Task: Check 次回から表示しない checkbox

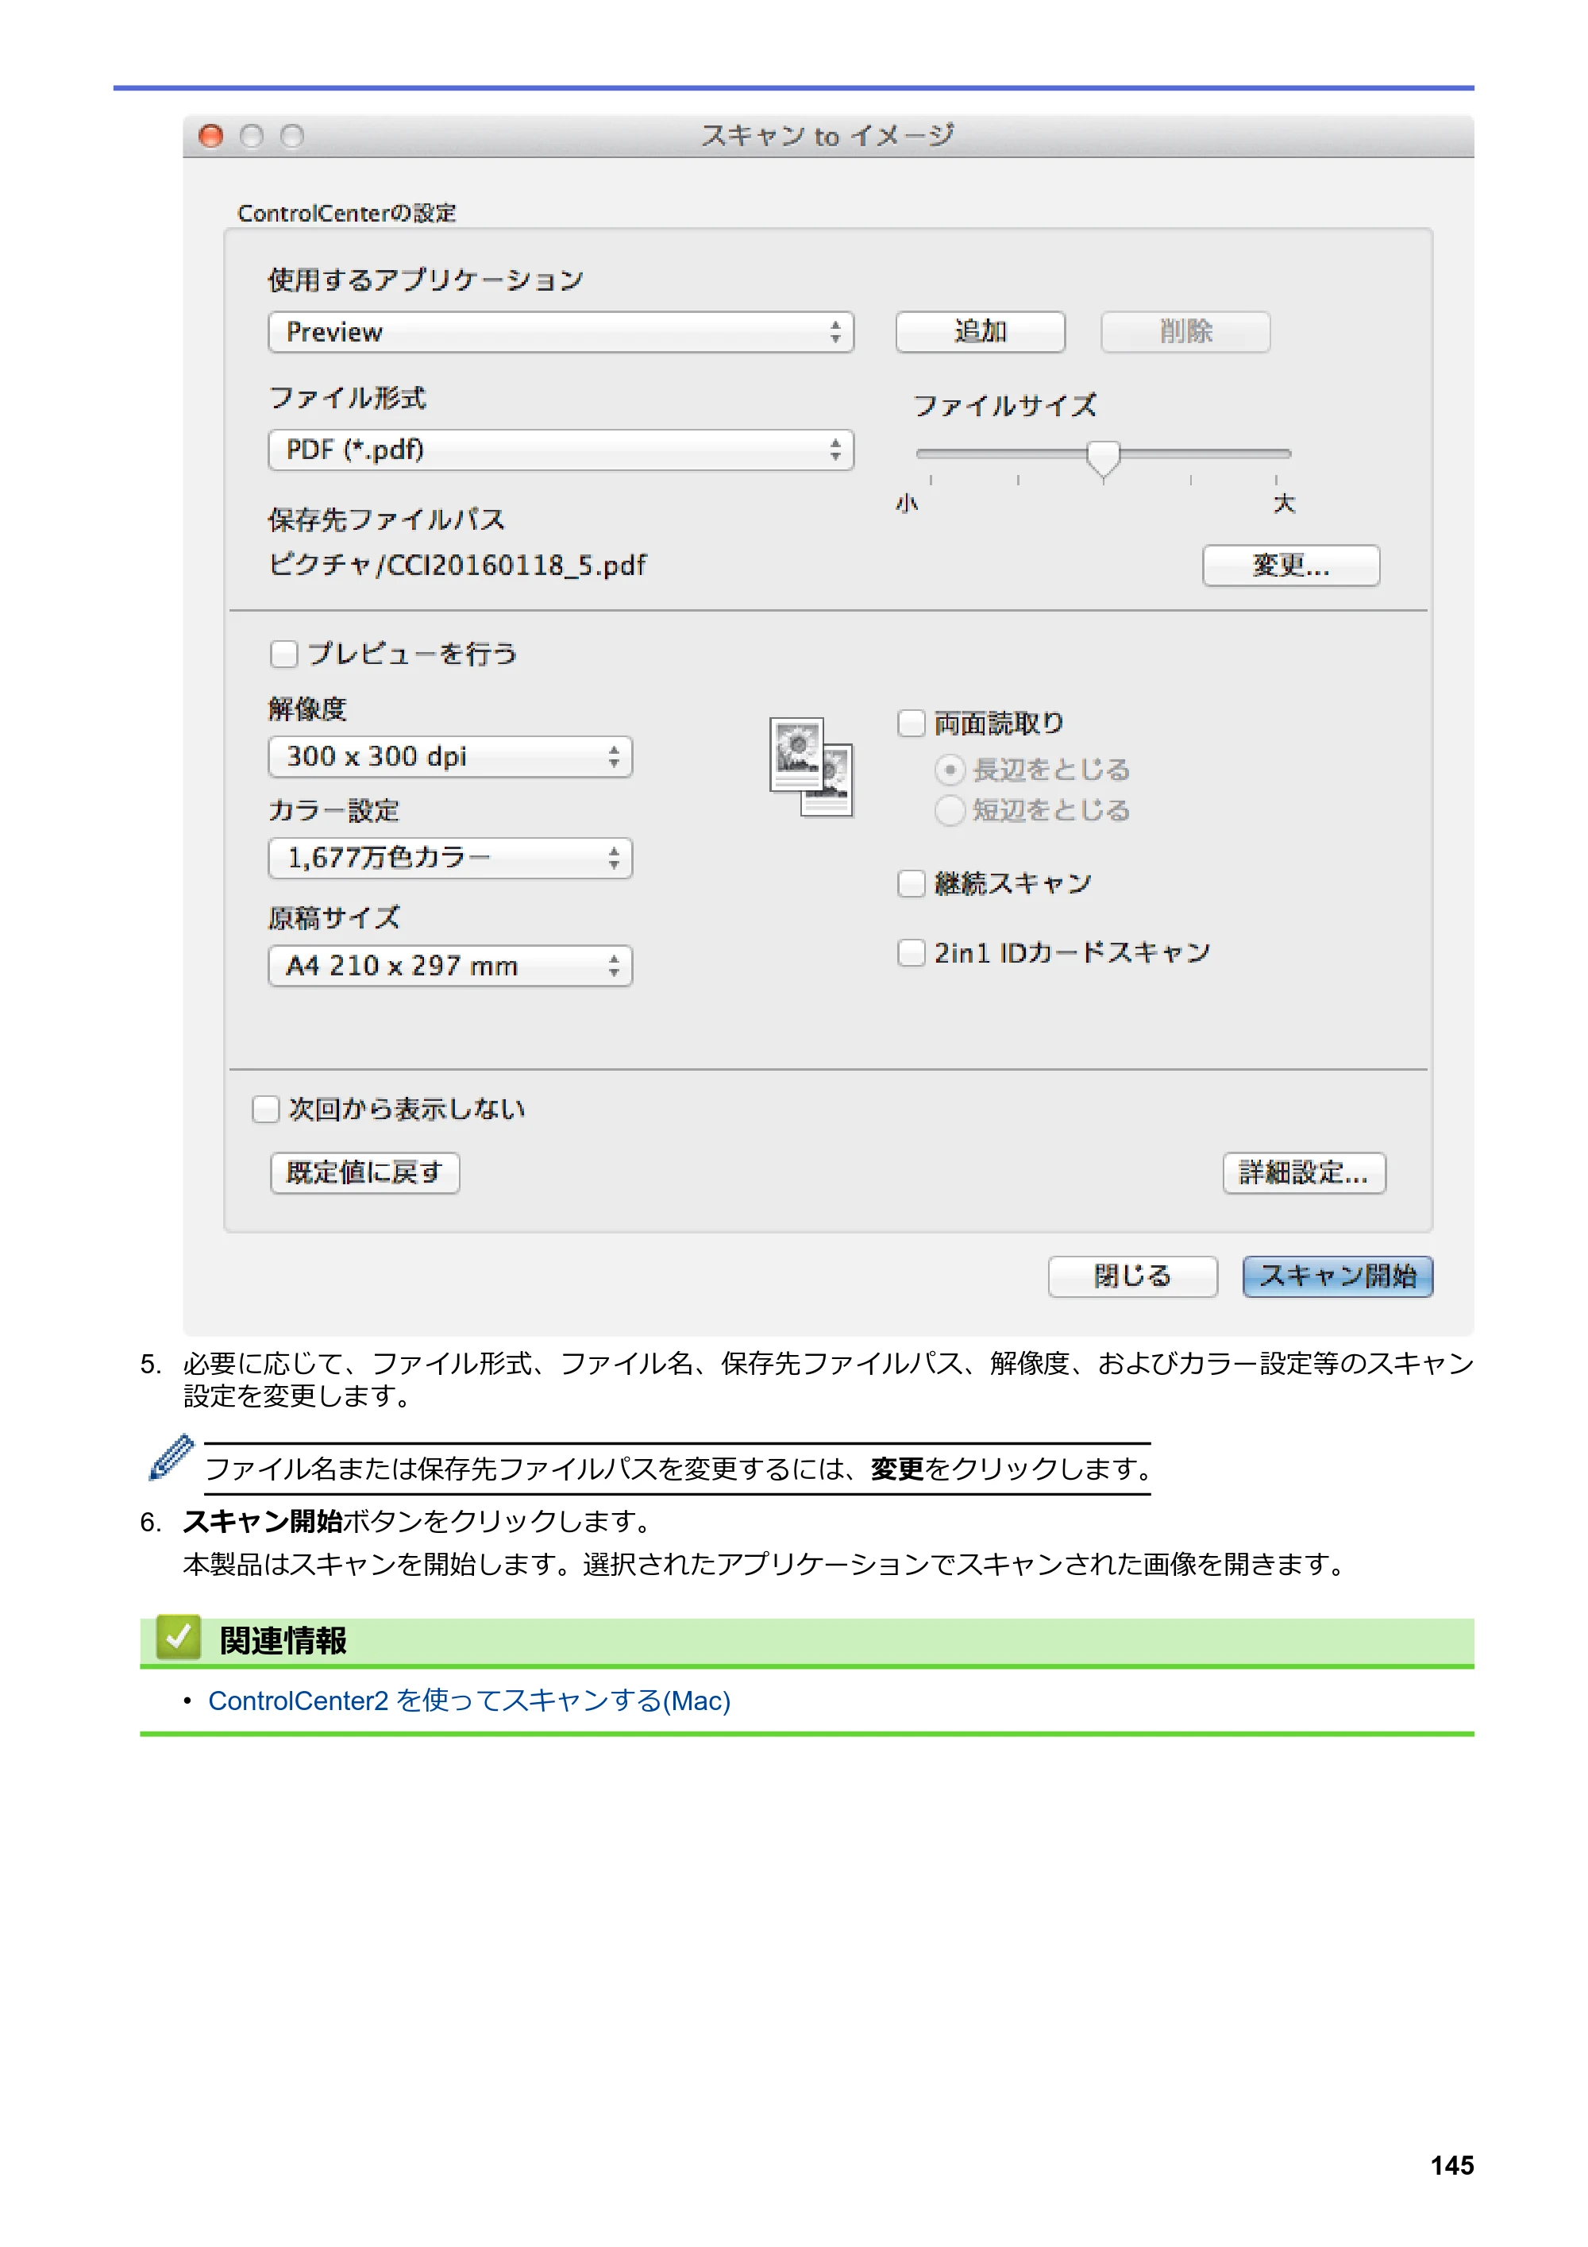Action: [x=265, y=1109]
